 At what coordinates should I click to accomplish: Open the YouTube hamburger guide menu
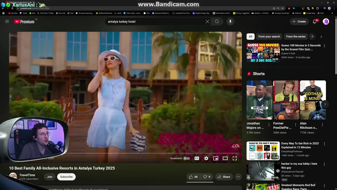click(7, 21)
